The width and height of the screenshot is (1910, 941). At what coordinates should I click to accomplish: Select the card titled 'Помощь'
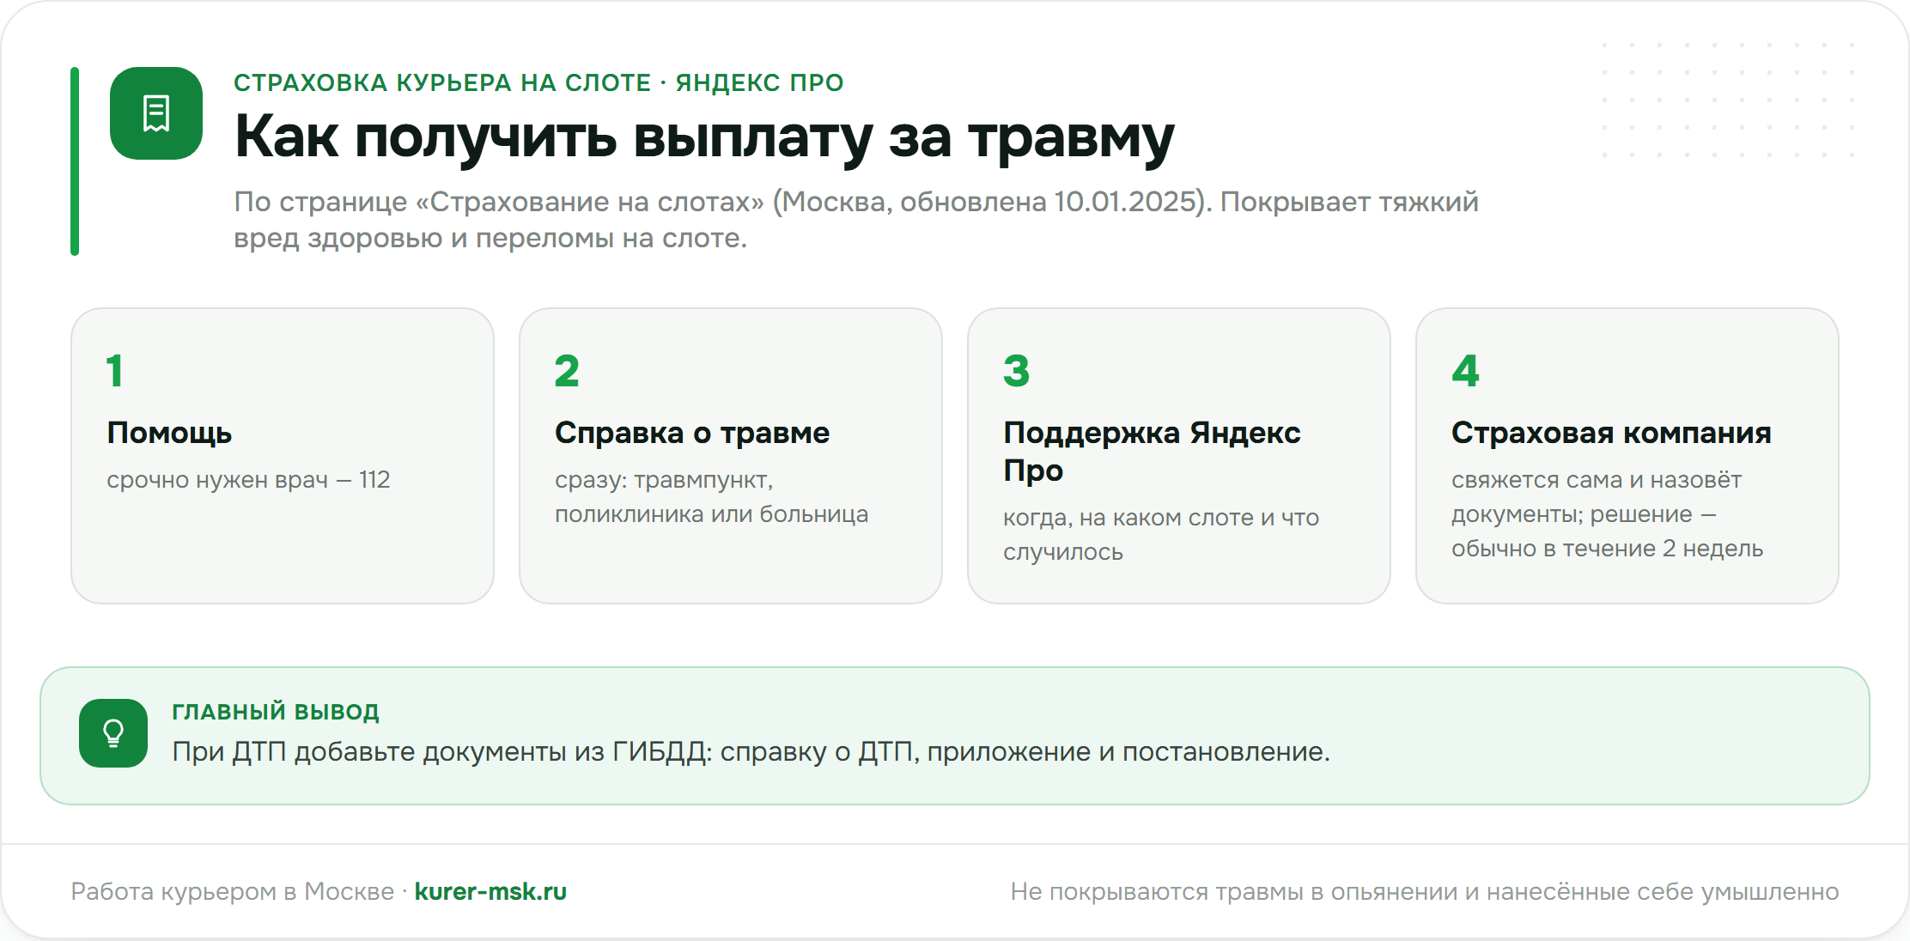coord(283,456)
